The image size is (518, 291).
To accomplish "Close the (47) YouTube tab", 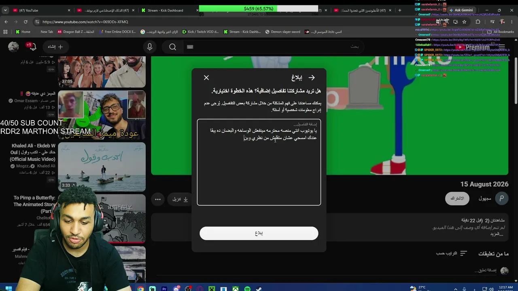I will 69,11.
